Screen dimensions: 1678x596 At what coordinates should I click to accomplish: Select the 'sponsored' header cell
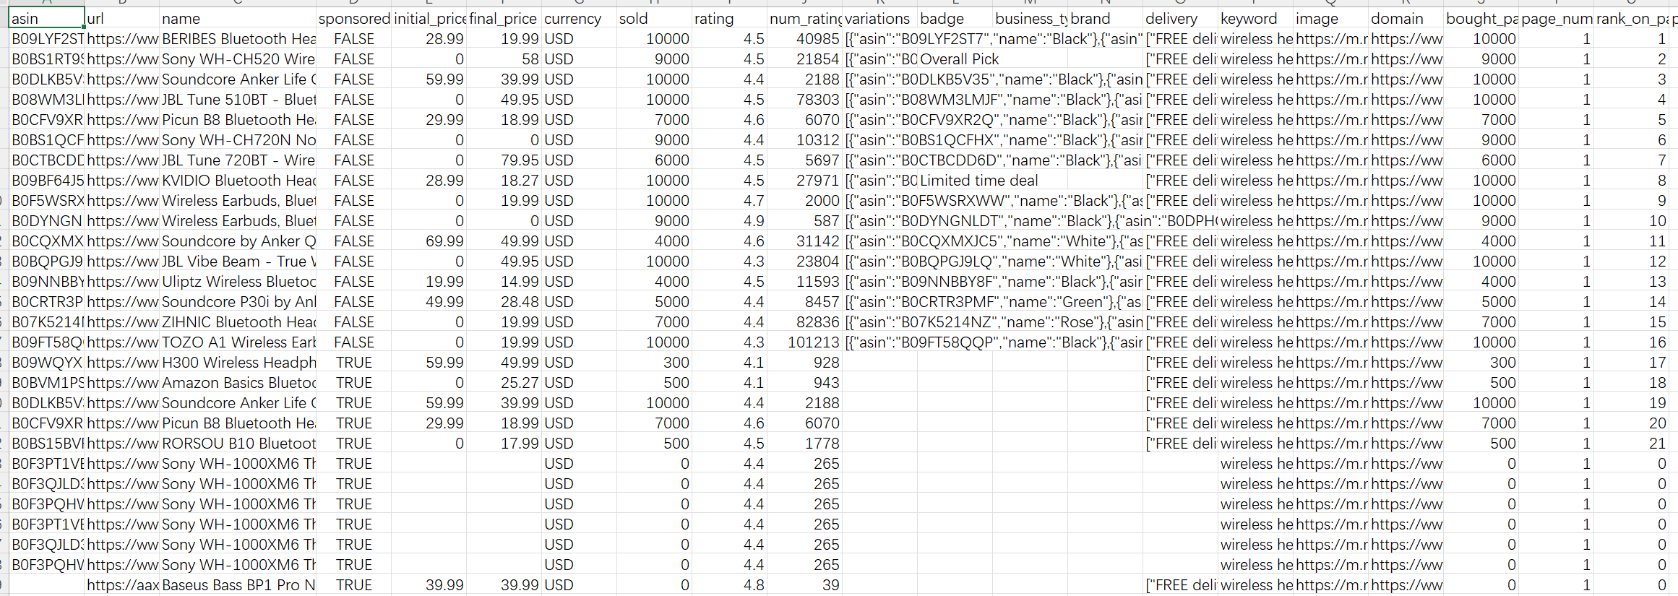pos(354,18)
